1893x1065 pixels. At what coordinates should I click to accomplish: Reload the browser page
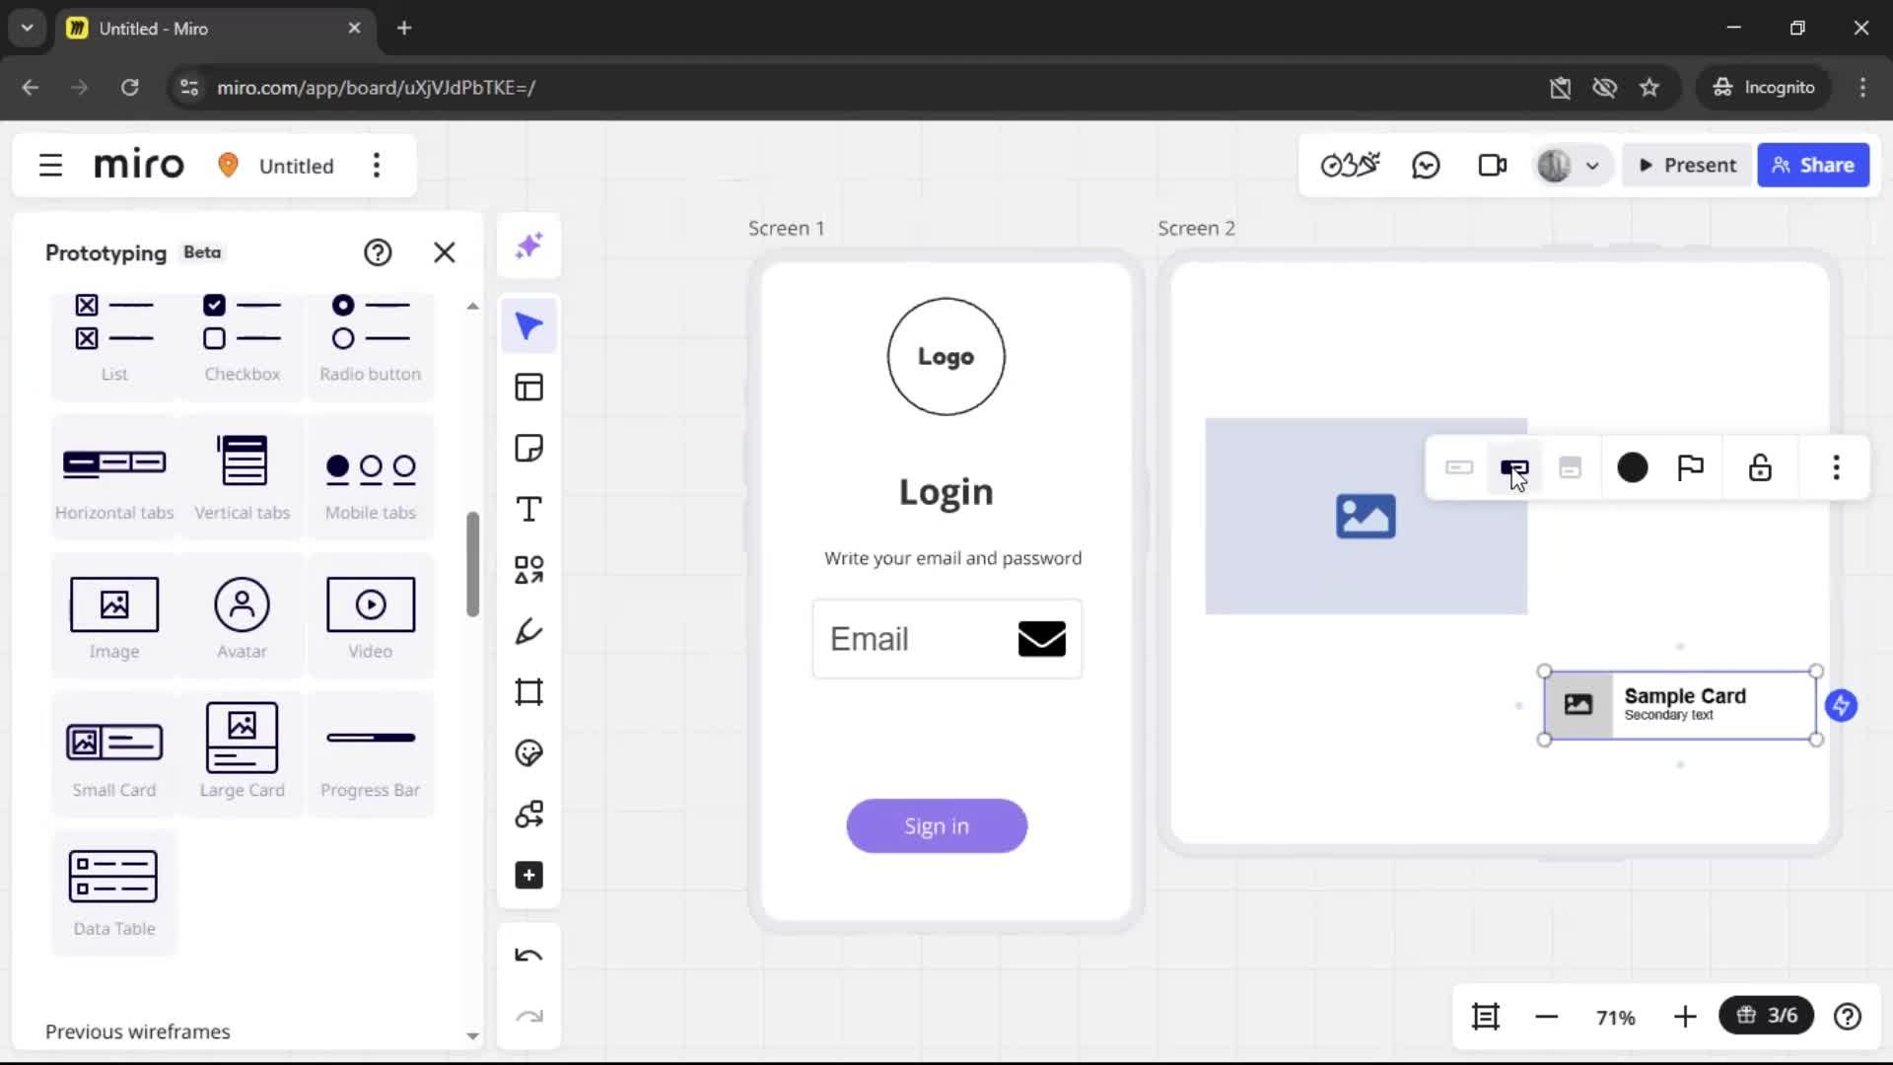(x=129, y=88)
